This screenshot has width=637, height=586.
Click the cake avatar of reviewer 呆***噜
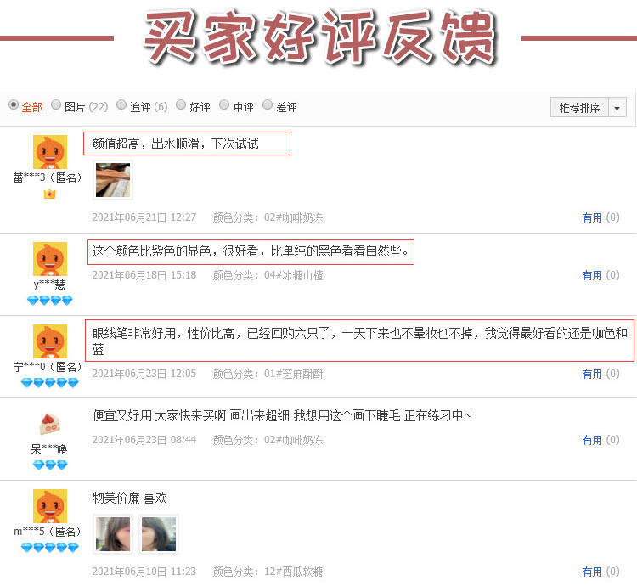(x=50, y=424)
